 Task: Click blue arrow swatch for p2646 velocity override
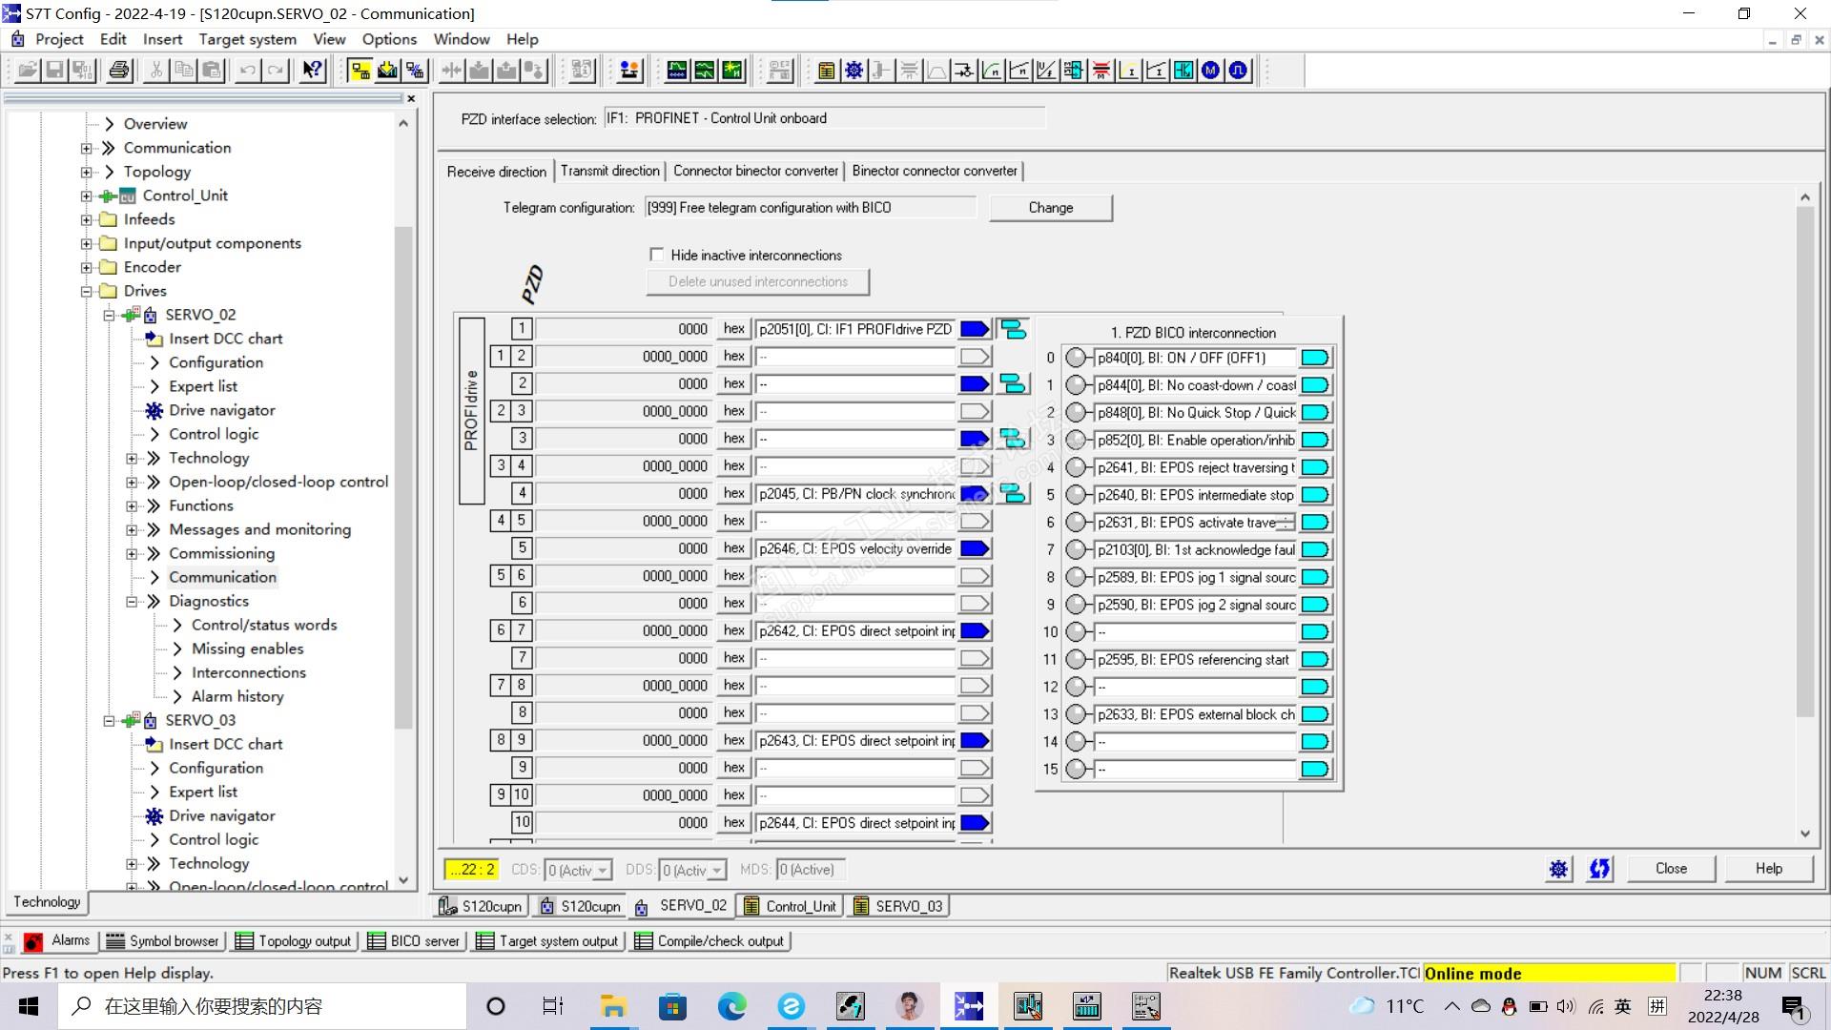pyautogui.click(x=974, y=549)
